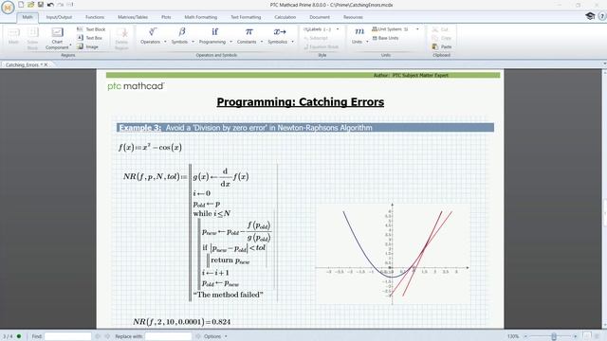Open the Mathcad application menu button

(8, 7)
